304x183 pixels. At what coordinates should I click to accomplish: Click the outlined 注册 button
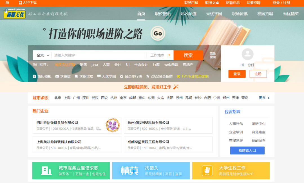pyautogui.click(x=258, y=74)
